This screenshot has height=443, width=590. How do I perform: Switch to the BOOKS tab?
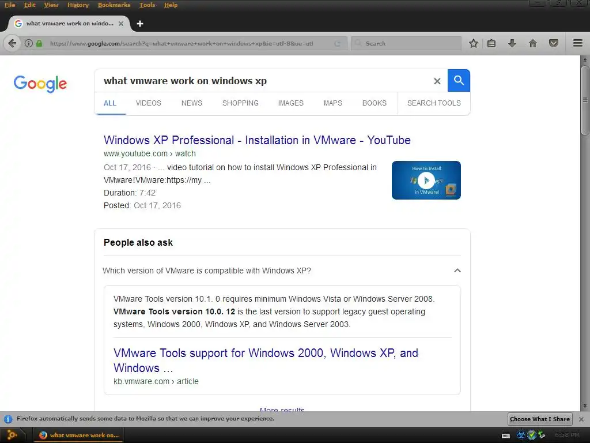[x=375, y=103]
